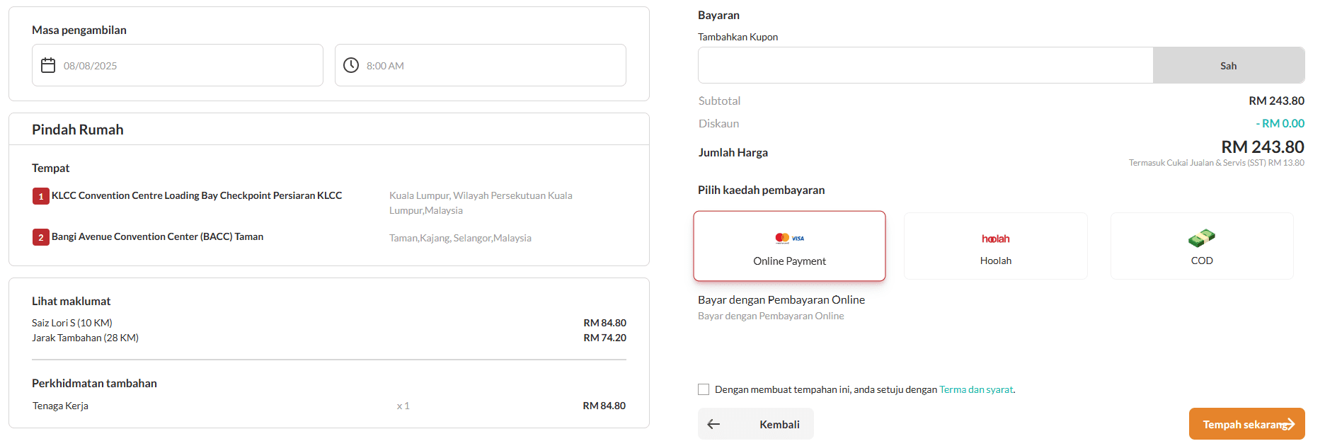The image size is (1325, 446).
Task: Click the Hoolah logo icon
Action: (995, 239)
